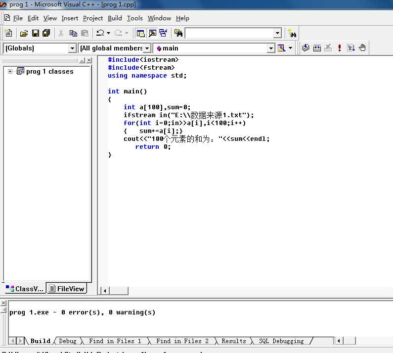The width and height of the screenshot is (393, 353).
Task: Open the Project menu
Action: [93, 18]
